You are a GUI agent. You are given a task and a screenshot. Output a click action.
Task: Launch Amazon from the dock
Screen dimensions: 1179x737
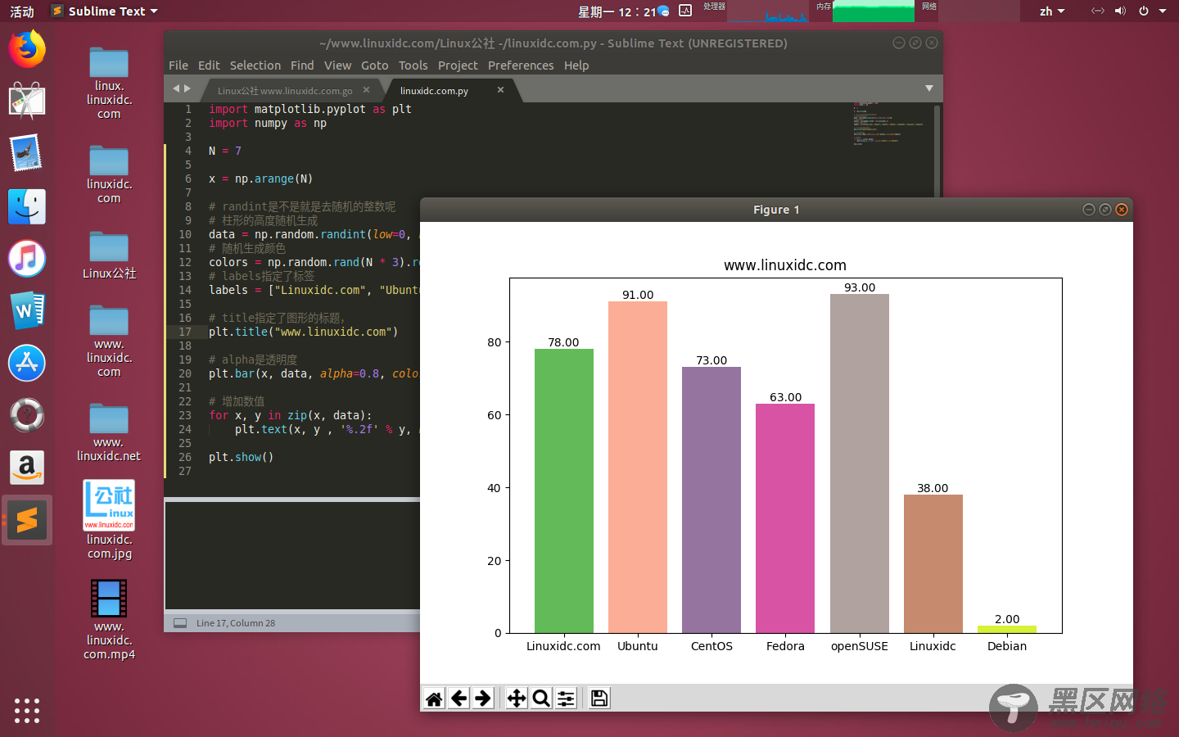(27, 468)
